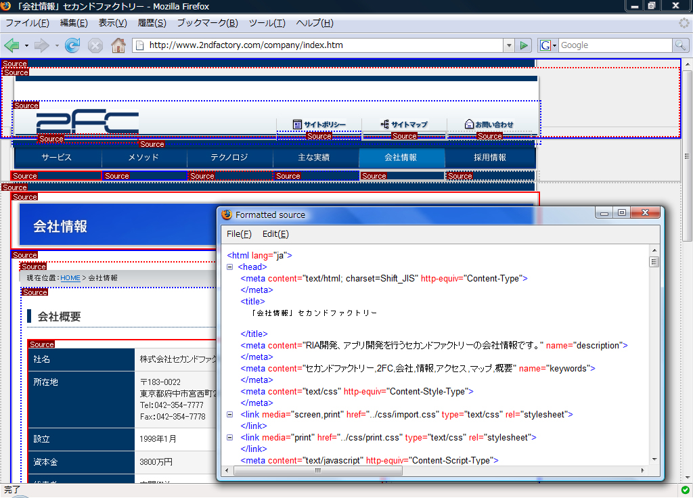Image resolution: width=693 pixels, height=498 pixels.
Task: Click the Google search engine icon
Action: click(x=545, y=45)
